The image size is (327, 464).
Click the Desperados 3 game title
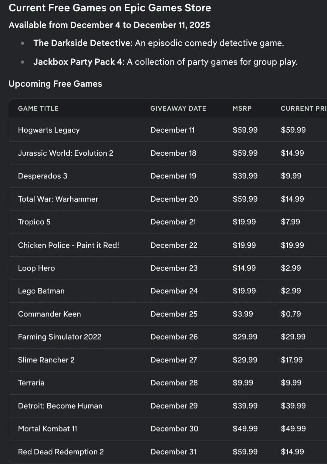tap(42, 176)
